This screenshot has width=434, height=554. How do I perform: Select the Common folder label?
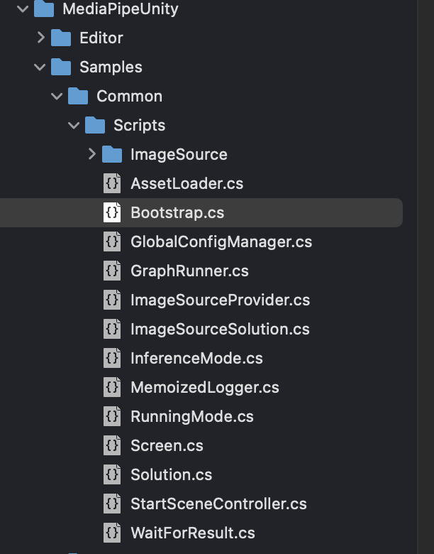point(130,96)
